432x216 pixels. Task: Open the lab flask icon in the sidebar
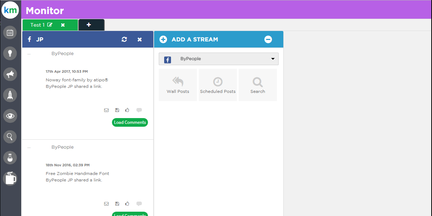[10, 158]
